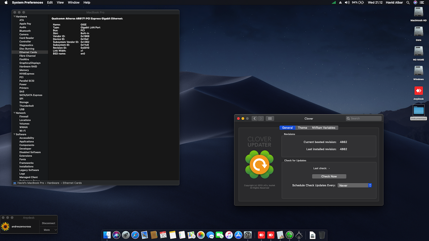
Task: Open the Macintosh HD drive icon
Action: pos(418,12)
